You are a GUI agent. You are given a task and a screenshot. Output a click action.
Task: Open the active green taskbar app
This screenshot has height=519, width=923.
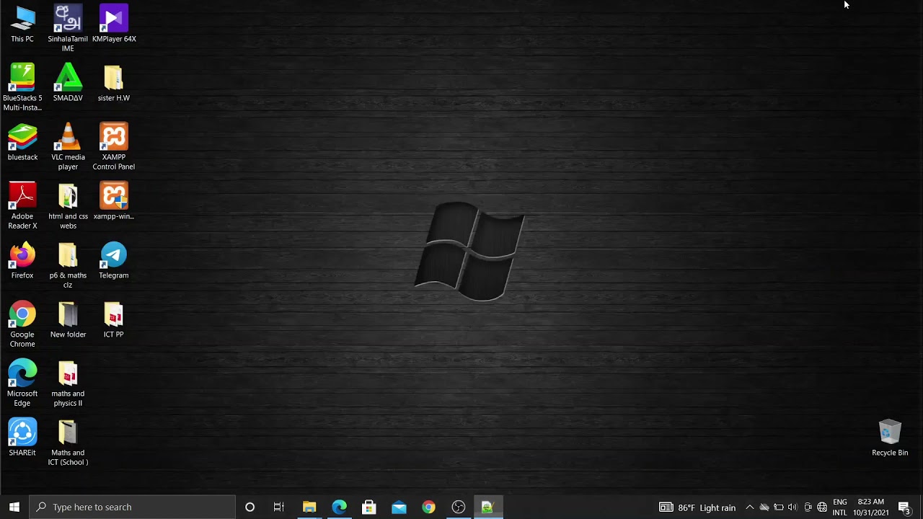[x=487, y=507]
